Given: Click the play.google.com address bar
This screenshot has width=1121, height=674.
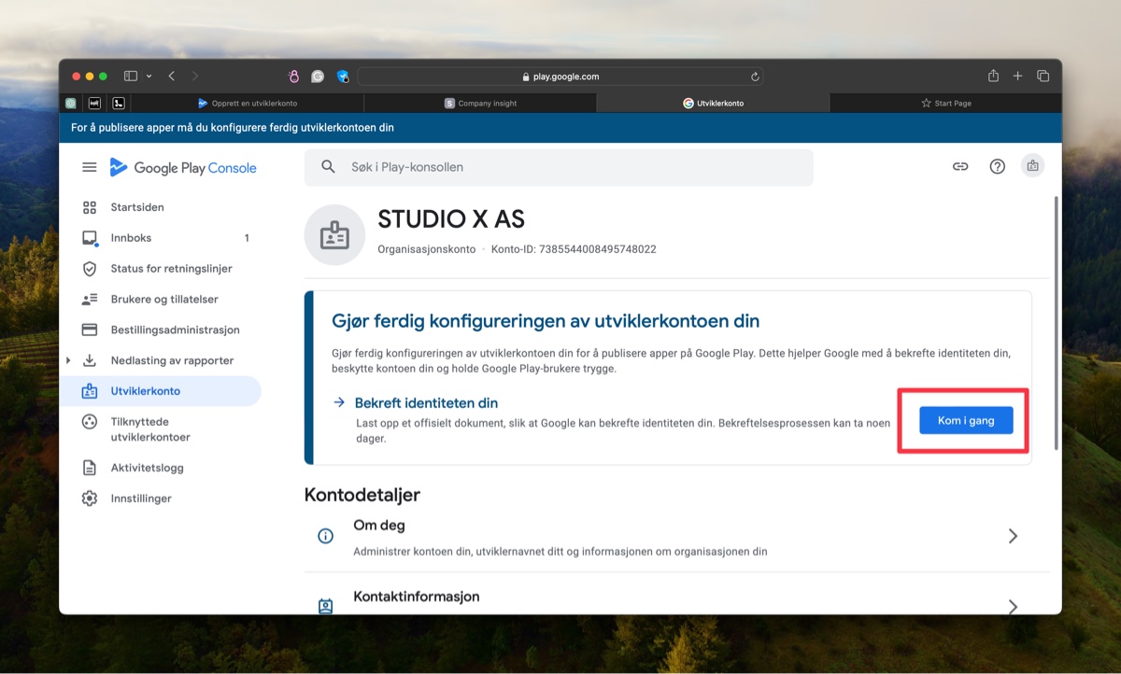Looking at the screenshot, I should click(x=560, y=77).
